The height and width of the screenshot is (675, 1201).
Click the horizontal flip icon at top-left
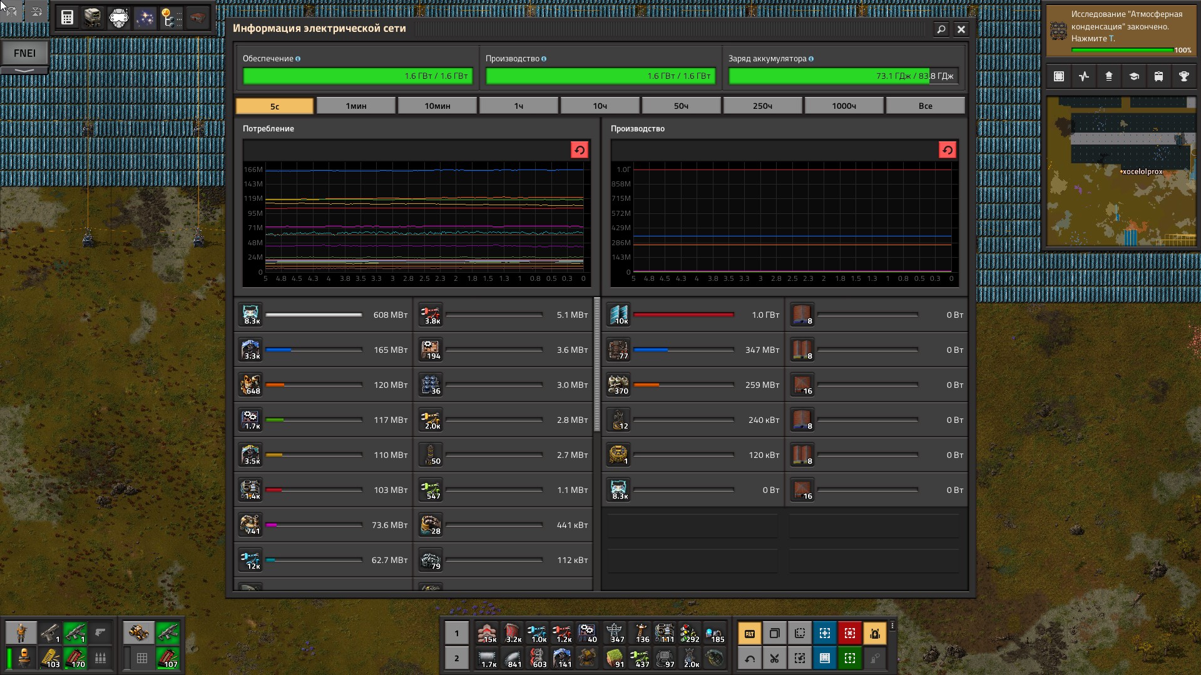pos(11,11)
